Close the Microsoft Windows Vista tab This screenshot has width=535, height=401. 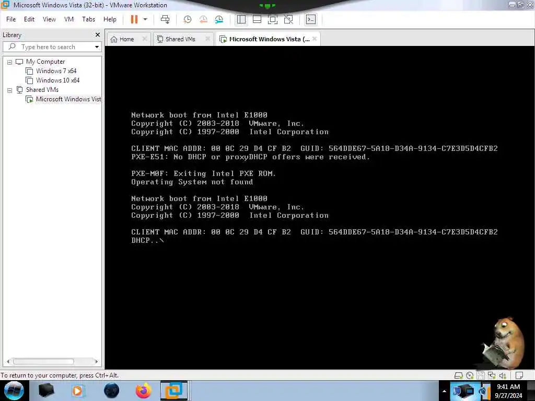click(315, 39)
